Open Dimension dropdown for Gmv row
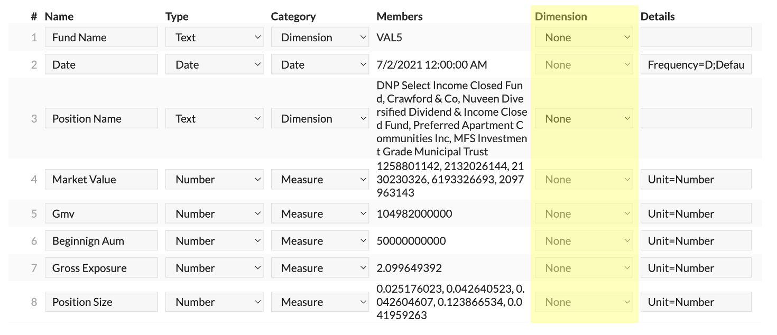Viewport: 777px width, 335px height. pos(584,213)
